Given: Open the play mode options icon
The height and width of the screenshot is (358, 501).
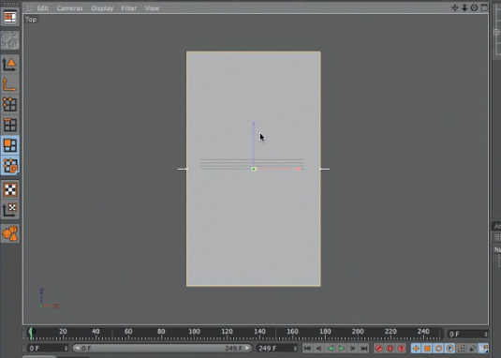Looking at the screenshot, I should (484, 348).
